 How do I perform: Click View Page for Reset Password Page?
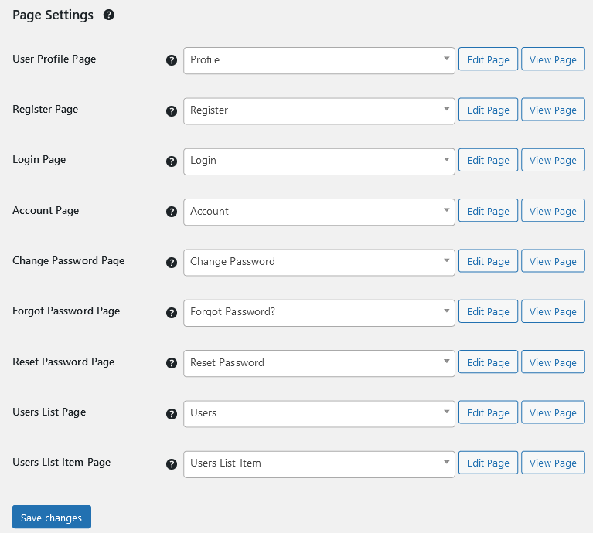pos(553,362)
